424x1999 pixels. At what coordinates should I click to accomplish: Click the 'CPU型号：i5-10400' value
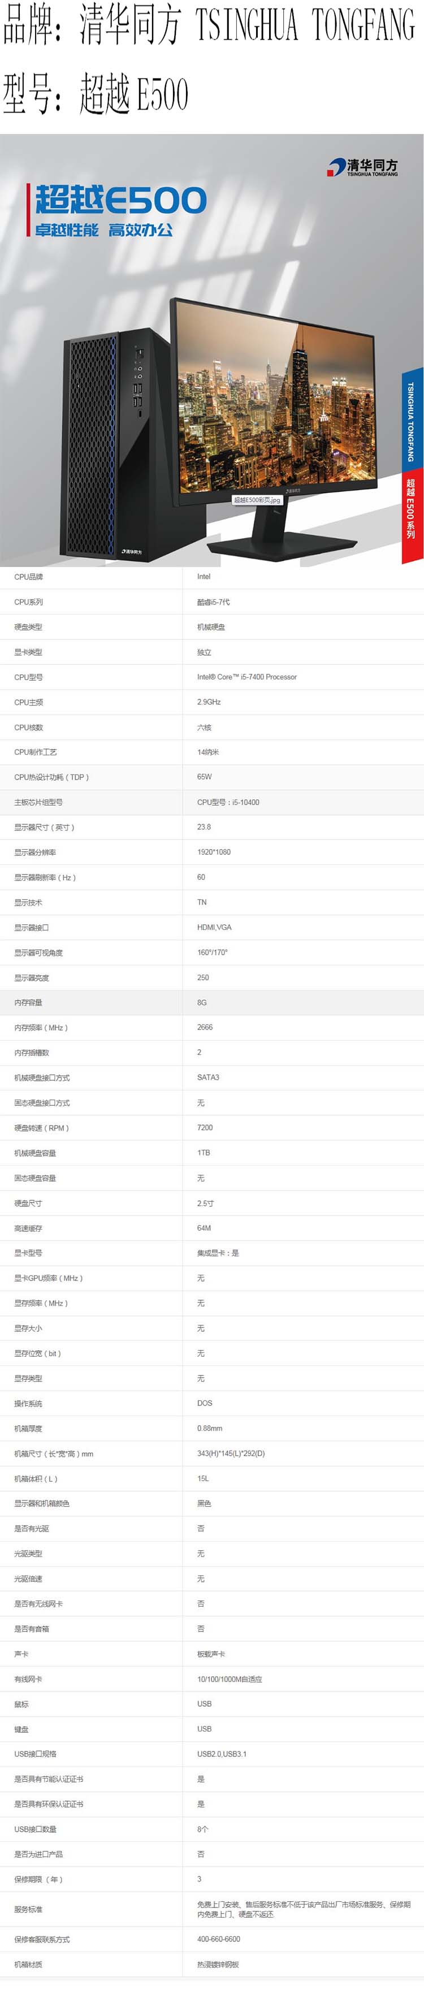click(x=228, y=802)
